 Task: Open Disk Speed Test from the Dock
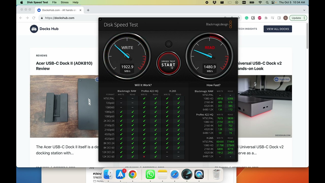point(187,175)
